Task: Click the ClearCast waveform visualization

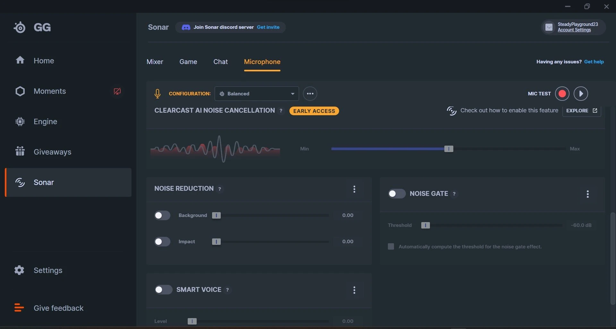Action: tap(215, 149)
